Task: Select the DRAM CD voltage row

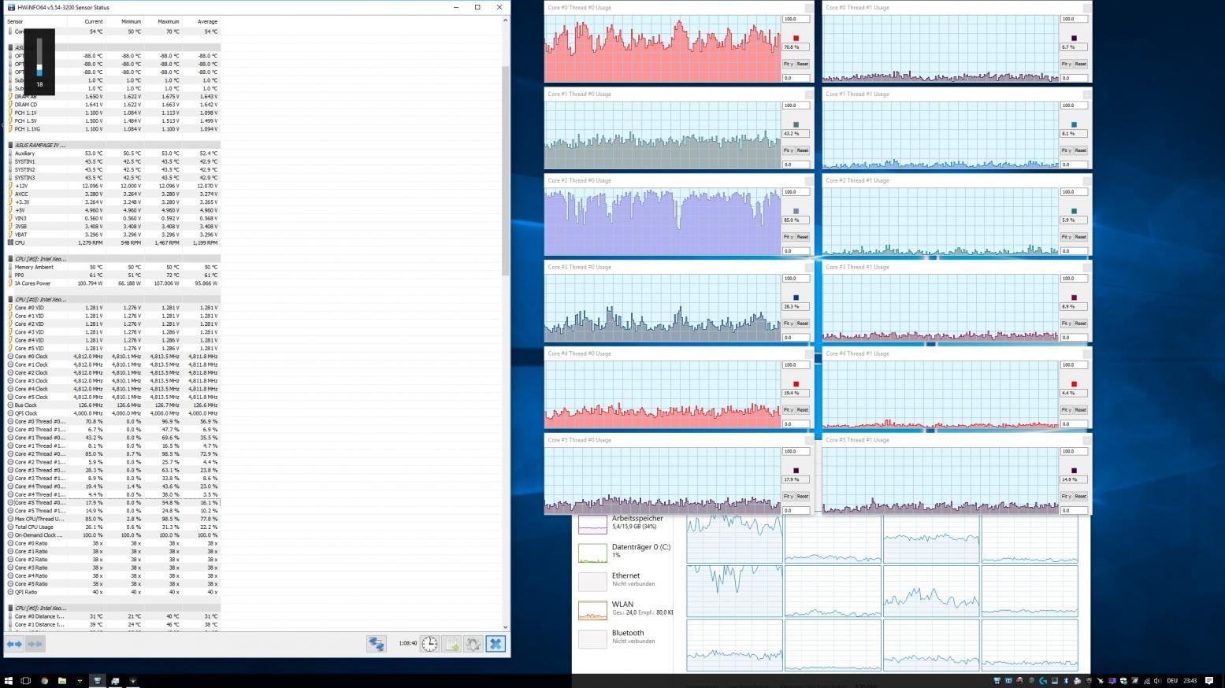Action: tap(113, 105)
